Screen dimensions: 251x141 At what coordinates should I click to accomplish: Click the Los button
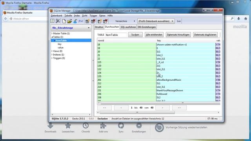pyautogui.click(x=179, y=21)
